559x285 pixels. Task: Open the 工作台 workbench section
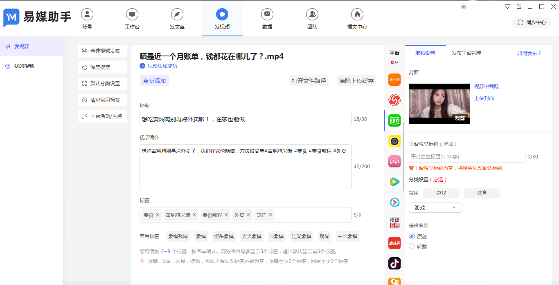132,19
